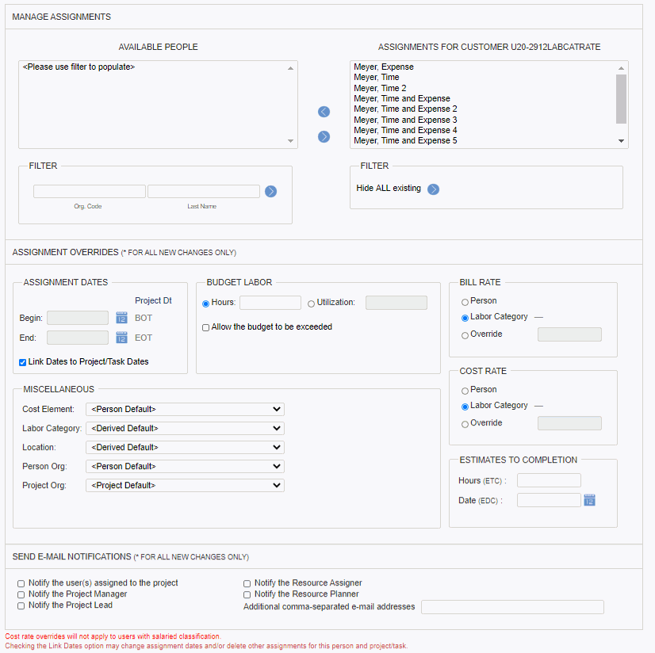The height and width of the screenshot is (653, 655).
Task: Select 'Meyer, Time 2' in assignments list
Action: tap(380, 88)
